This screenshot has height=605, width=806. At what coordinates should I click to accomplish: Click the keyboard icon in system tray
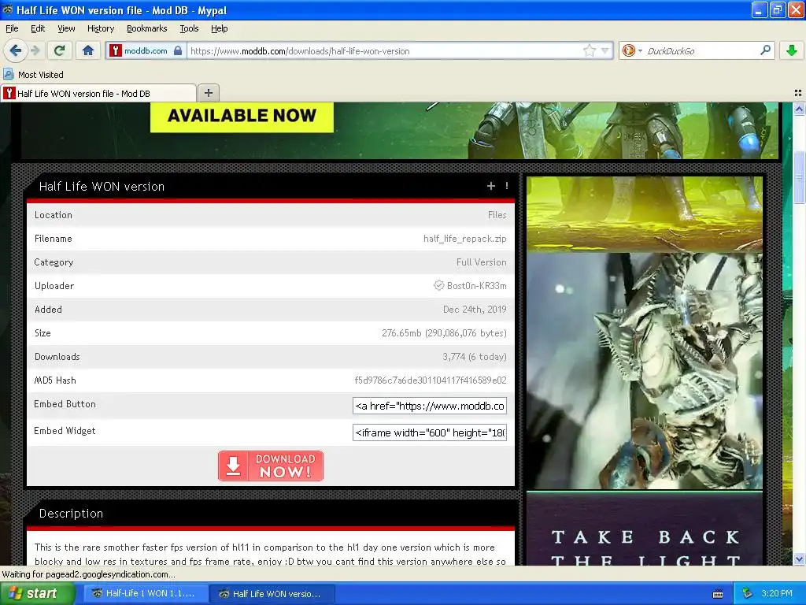(718, 594)
